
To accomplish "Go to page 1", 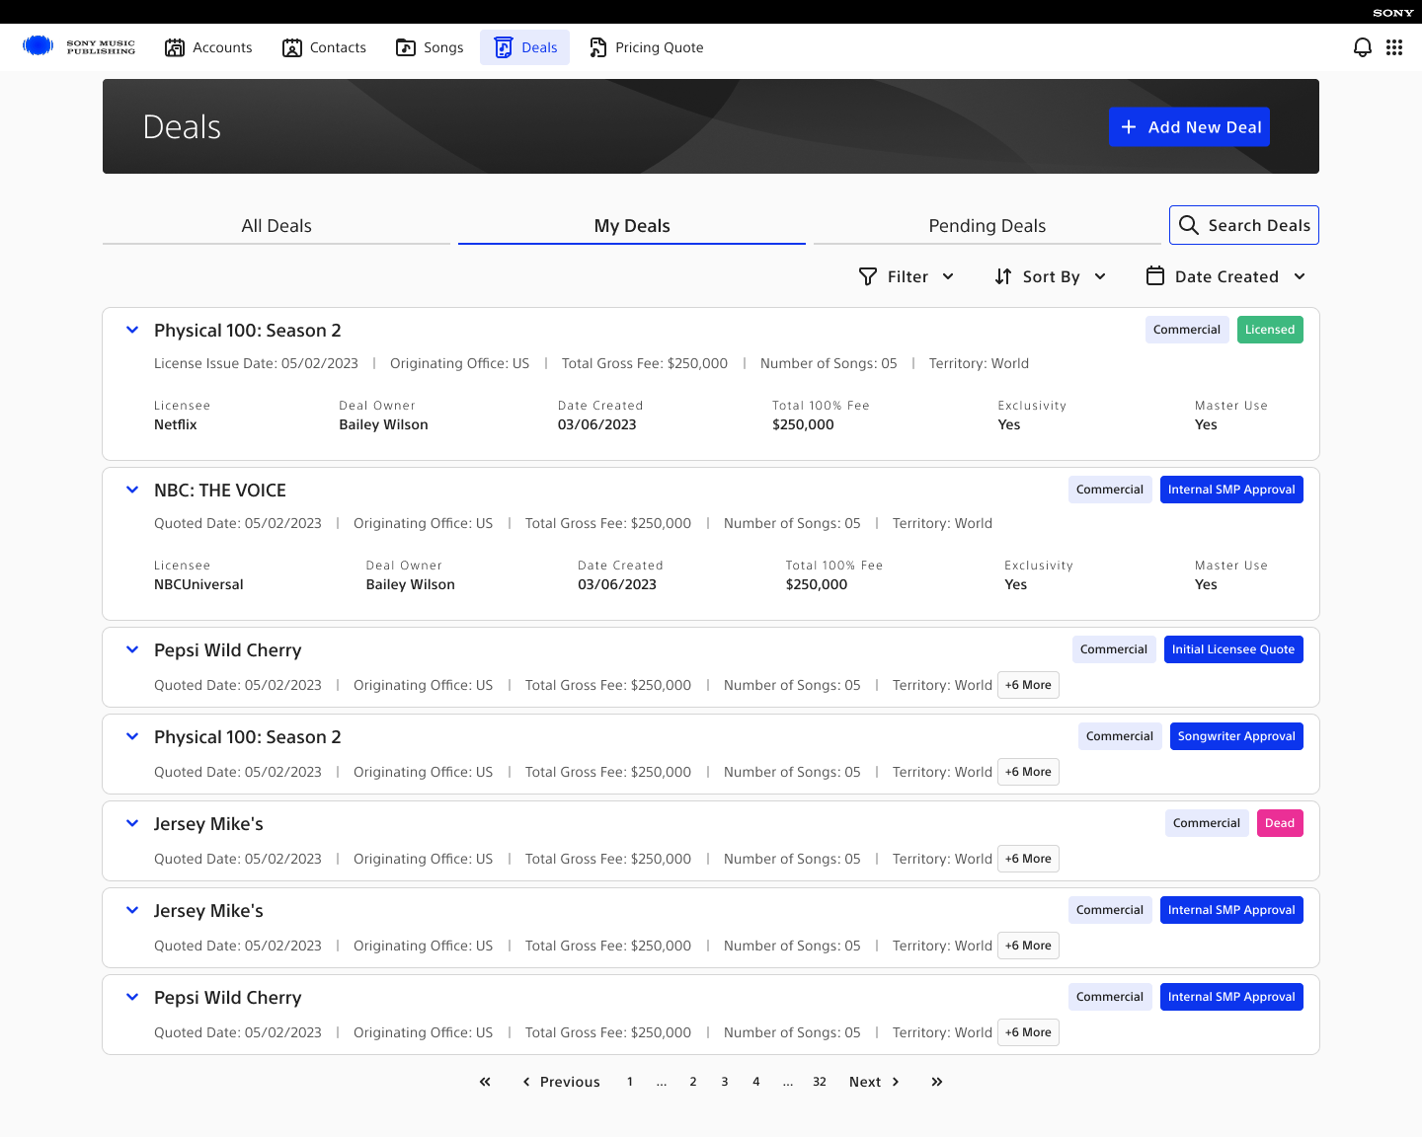I will pos(630,1082).
